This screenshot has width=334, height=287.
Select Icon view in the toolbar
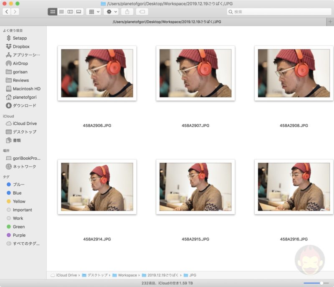pyautogui.click(x=53, y=11)
